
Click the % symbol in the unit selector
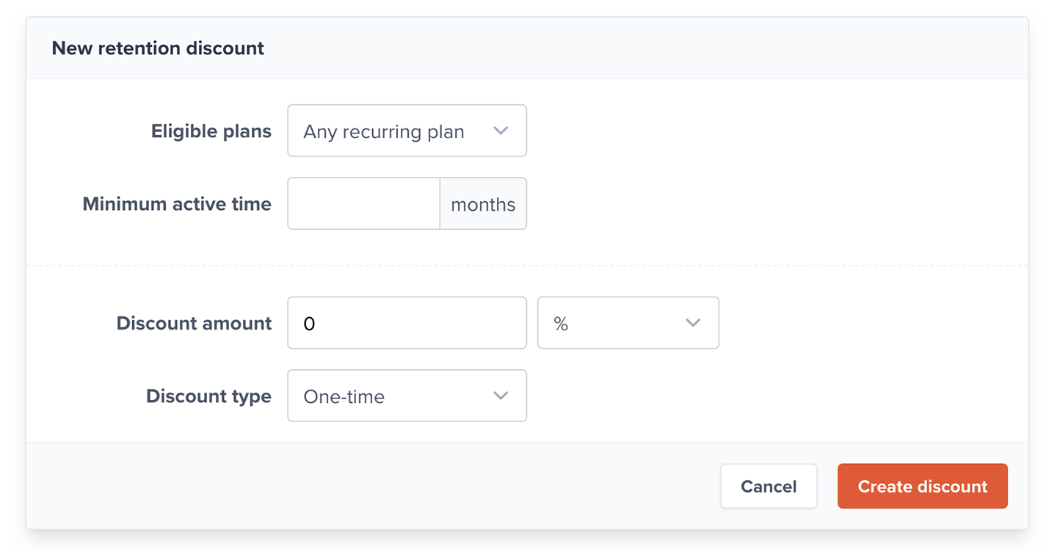(x=561, y=324)
